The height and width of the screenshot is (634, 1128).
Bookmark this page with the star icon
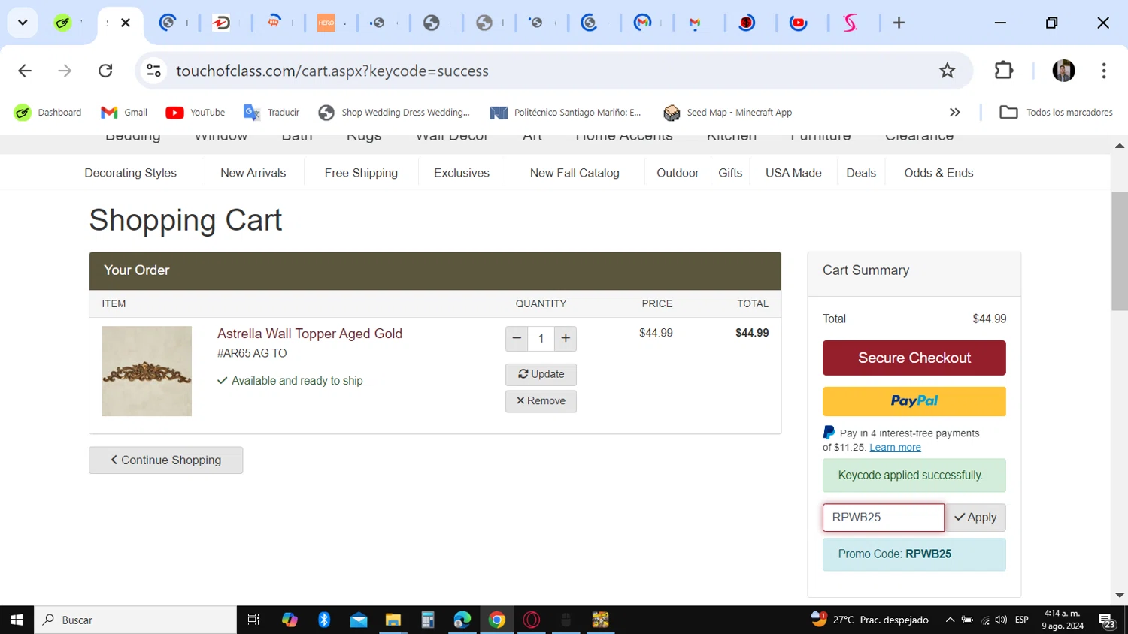click(x=947, y=71)
